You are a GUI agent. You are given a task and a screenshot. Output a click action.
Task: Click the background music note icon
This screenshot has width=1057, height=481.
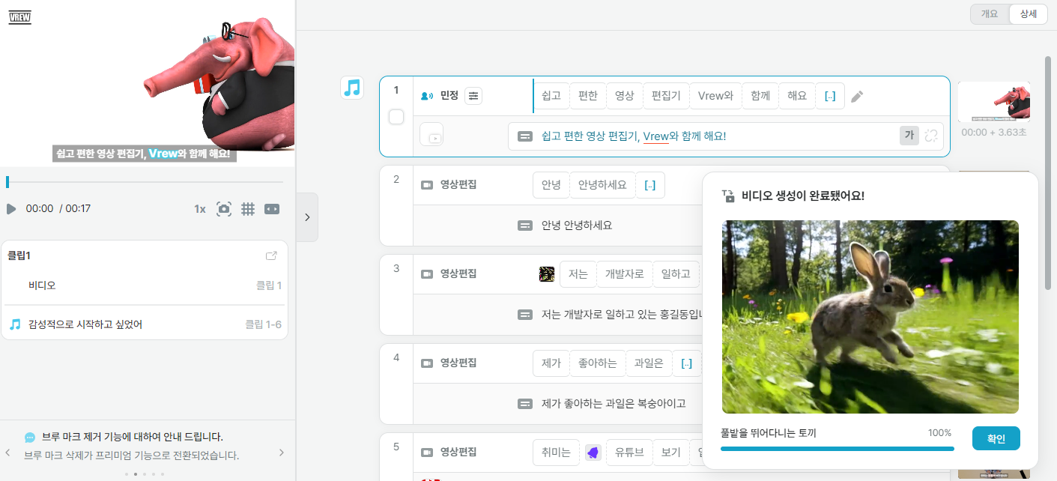(x=352, y=88)
